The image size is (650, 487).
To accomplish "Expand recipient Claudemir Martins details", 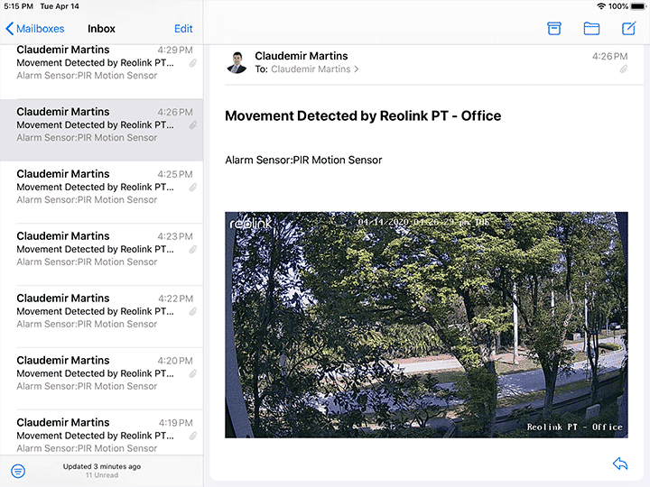I will 315,69.
